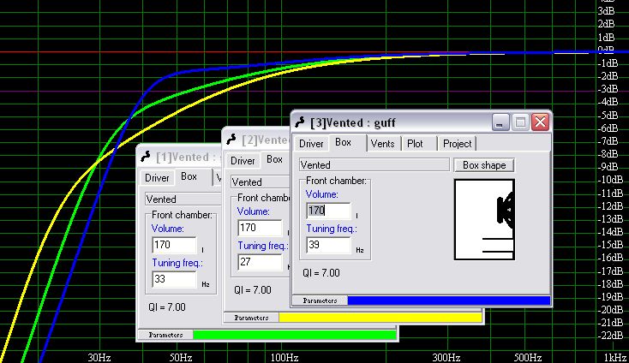629x363 pixels.
Task: Open the Driver tab in window [1]Vented
Action: pos(157,178)
